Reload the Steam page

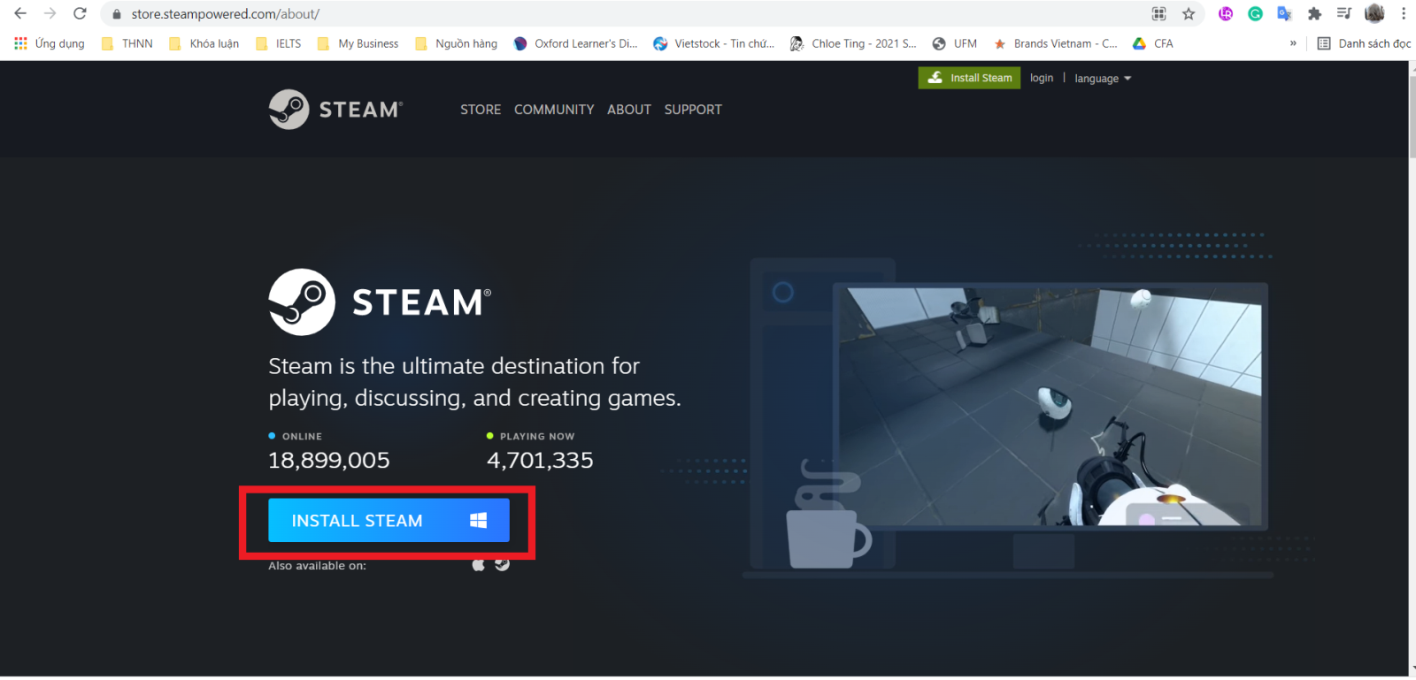(x=80, y=13)
